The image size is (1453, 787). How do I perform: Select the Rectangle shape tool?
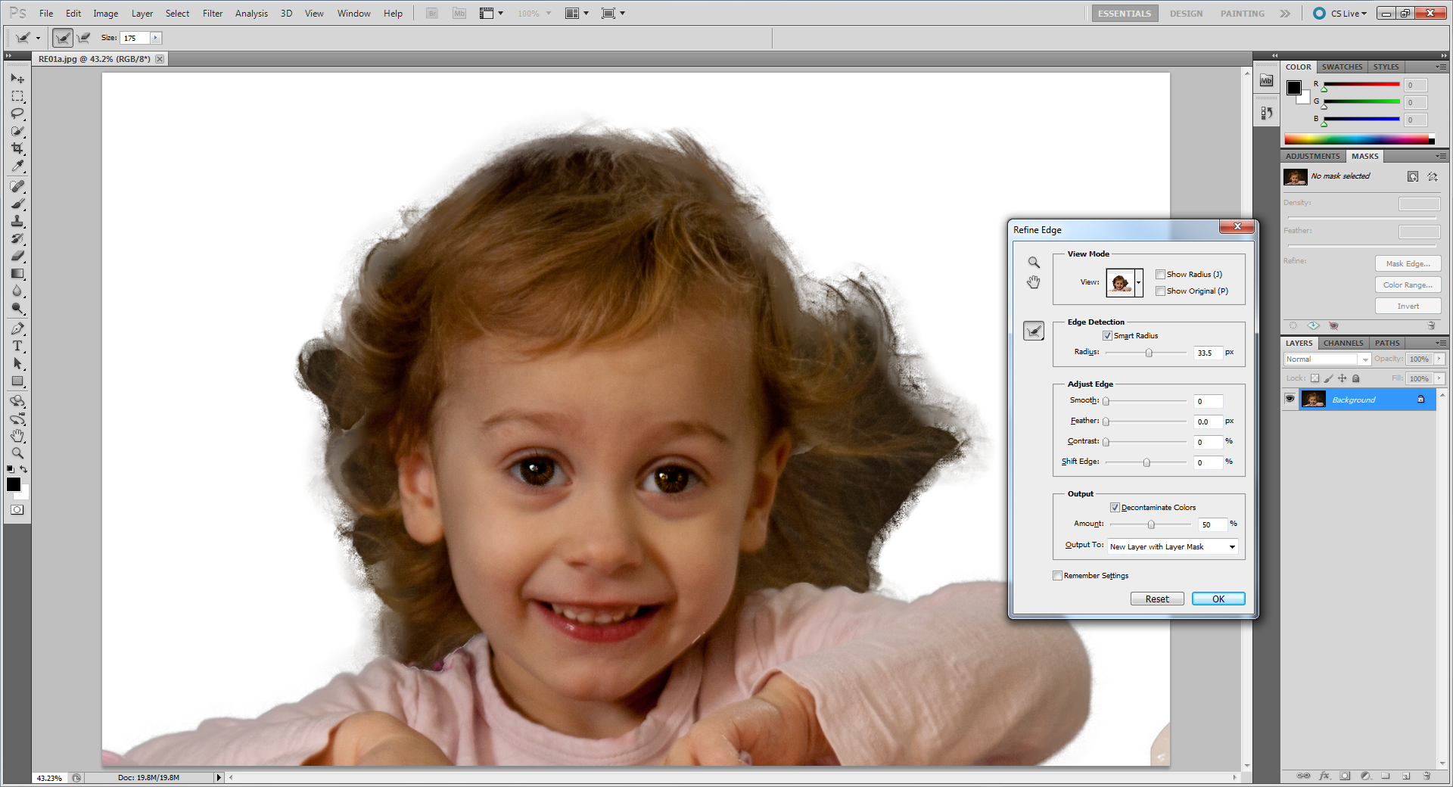coord(17,381)
